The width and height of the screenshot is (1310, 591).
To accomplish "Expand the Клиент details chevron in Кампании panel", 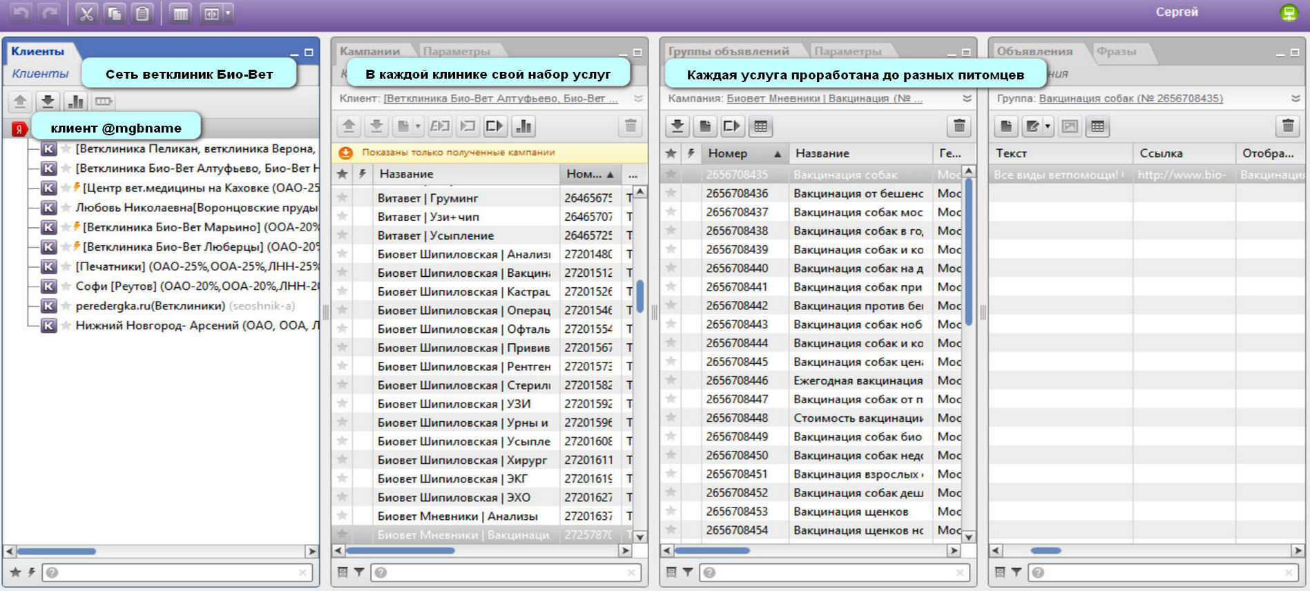I will (638, 99).
